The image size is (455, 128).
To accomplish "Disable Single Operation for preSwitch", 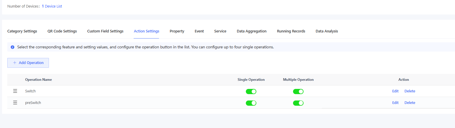I will click(x=251, y=103).
